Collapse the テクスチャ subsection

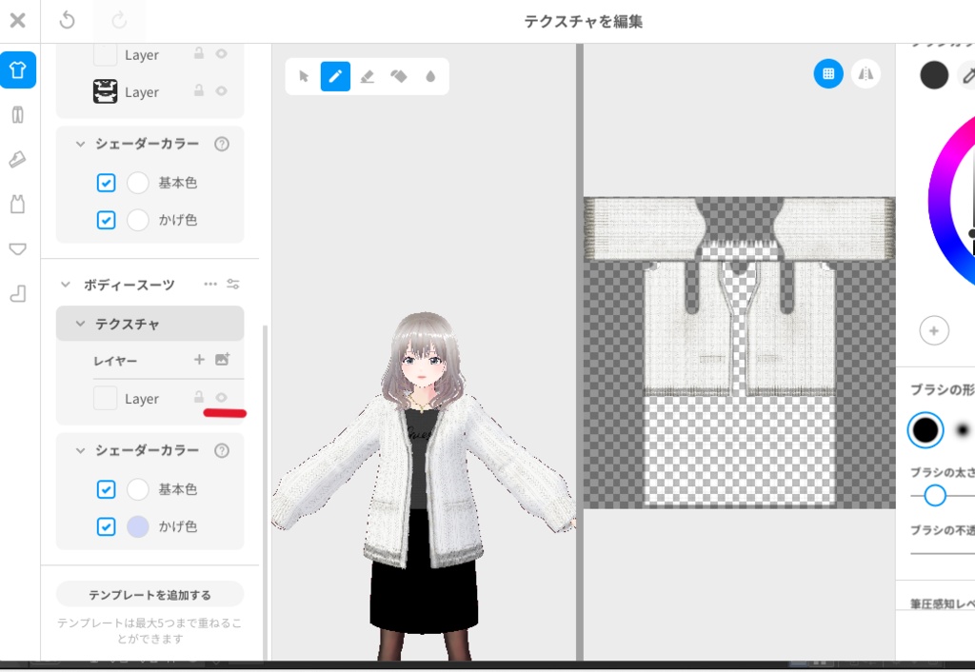pyautogui.click(x=80, y=323)
